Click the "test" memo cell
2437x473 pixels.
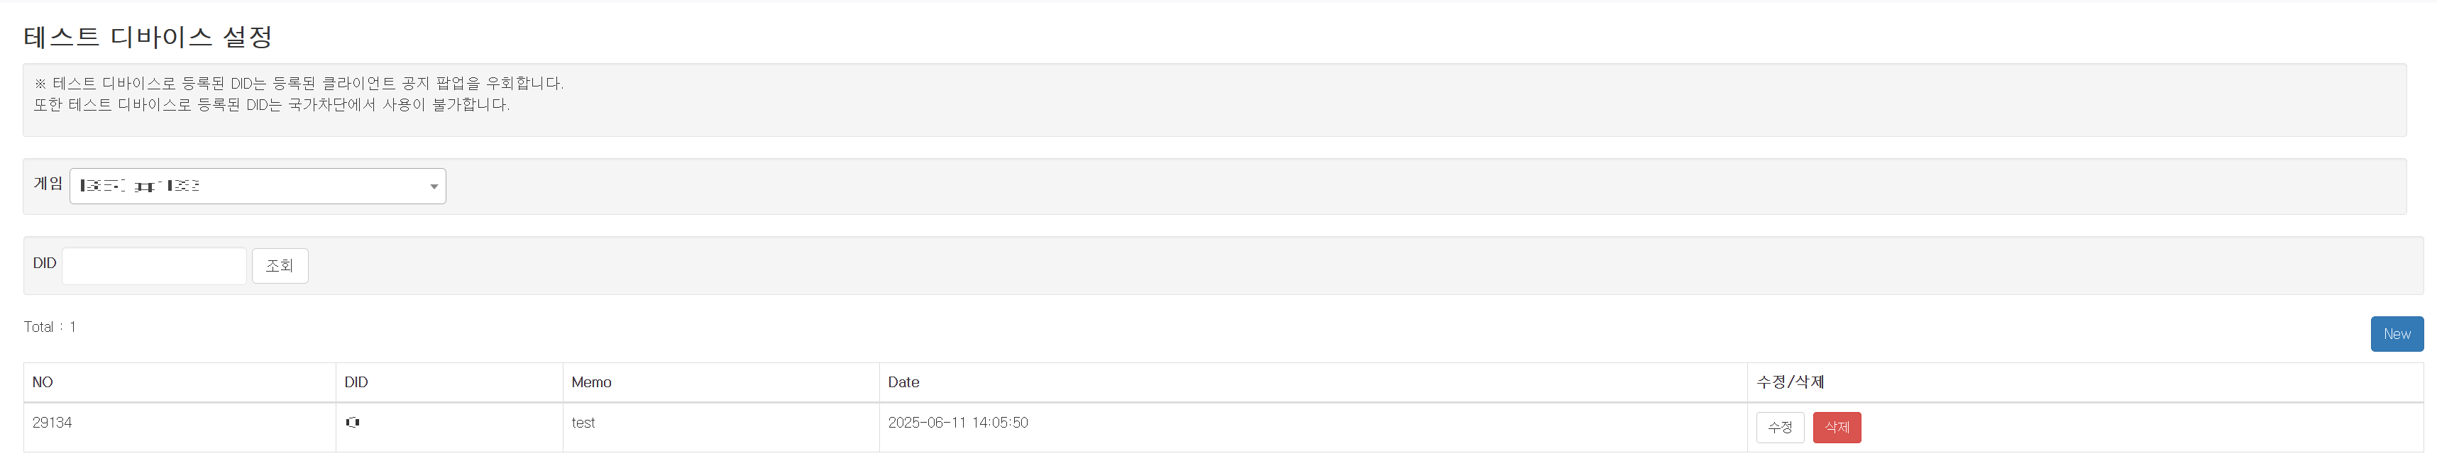(583, 423)
